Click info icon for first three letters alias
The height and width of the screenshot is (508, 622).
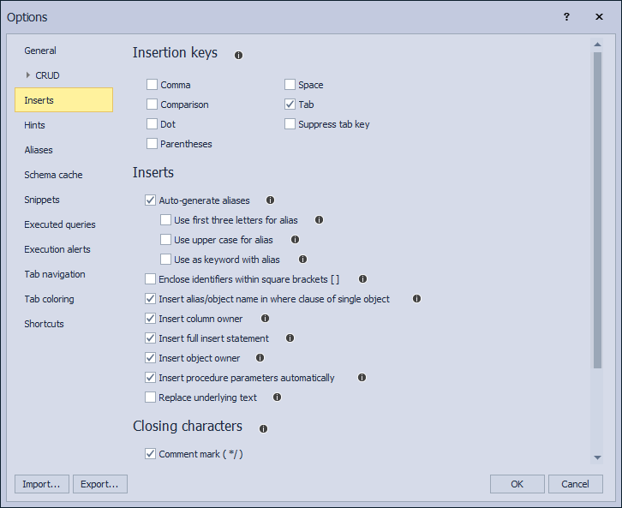tap(319, 219)
